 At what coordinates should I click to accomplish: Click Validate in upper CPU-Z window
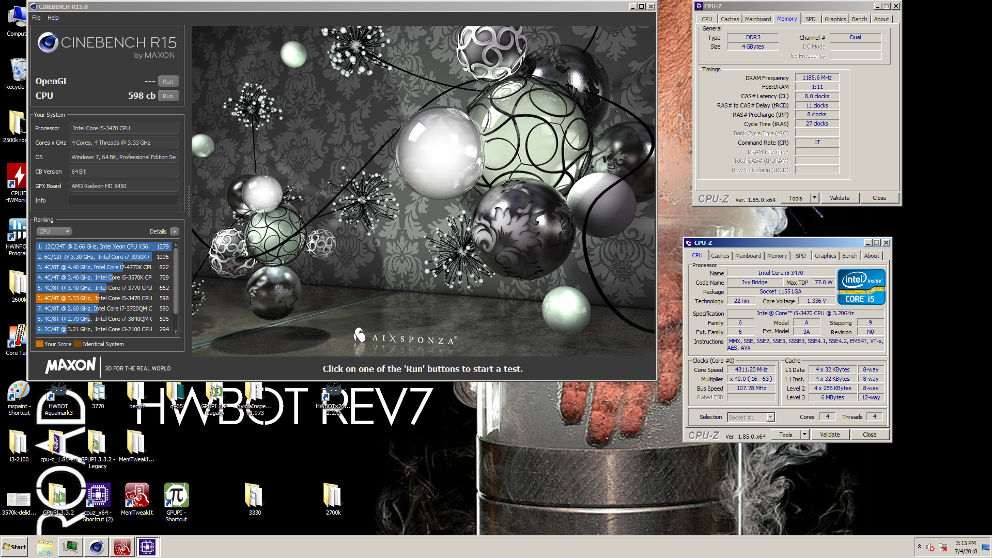coord(840,198)
